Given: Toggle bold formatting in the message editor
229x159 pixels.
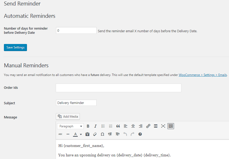Looking at the screenshot, I should (x=88, y=126).
